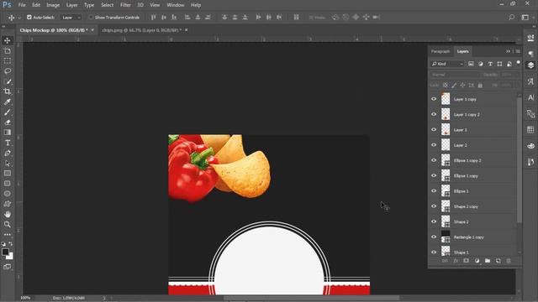Click the foreground color swatch
The image size is (538, 302).
(x=5, y=252)
